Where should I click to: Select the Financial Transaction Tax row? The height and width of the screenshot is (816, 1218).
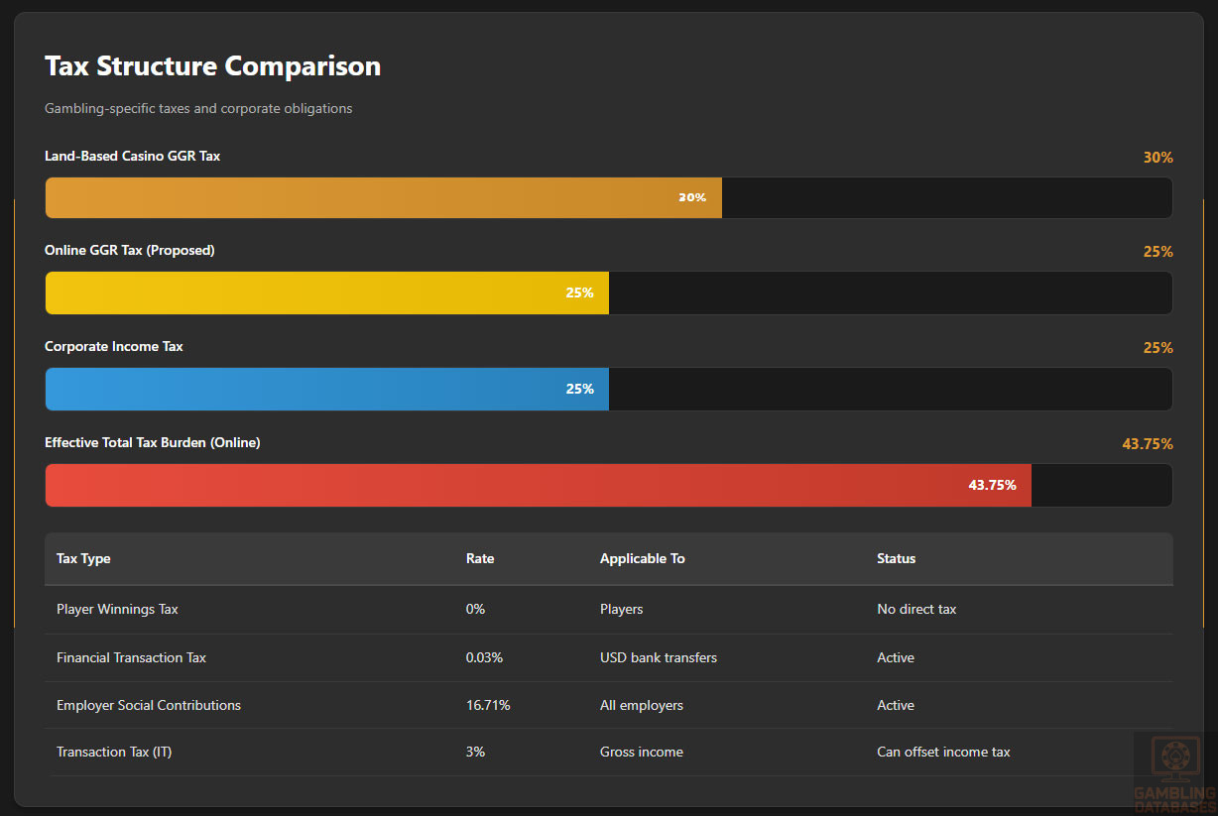131,657
